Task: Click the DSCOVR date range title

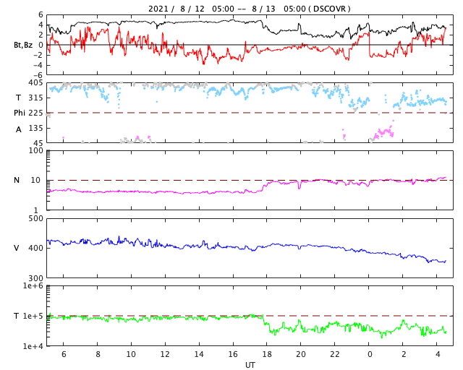Action: [250, 9]
